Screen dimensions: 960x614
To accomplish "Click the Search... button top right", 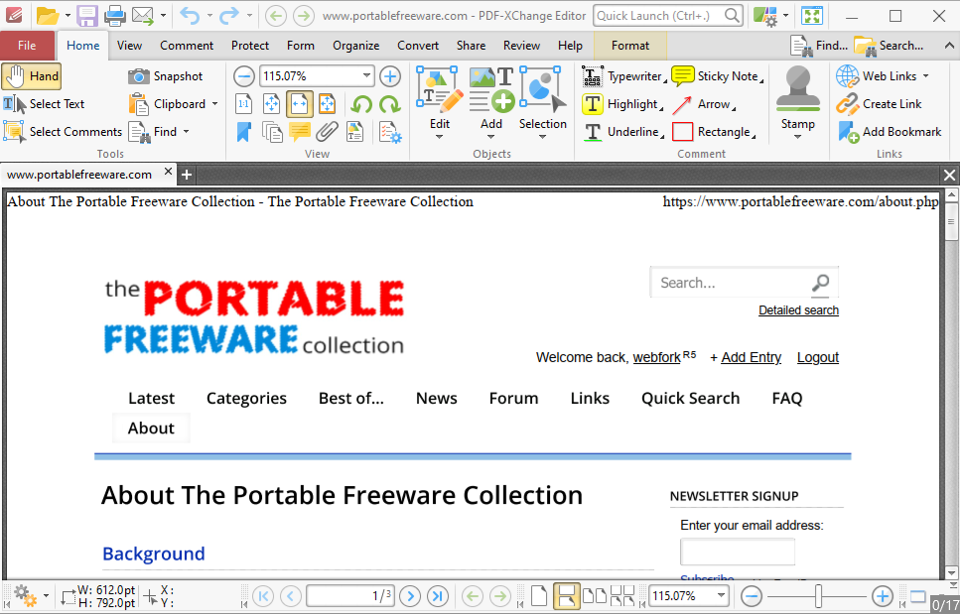I will click(889, 46).
